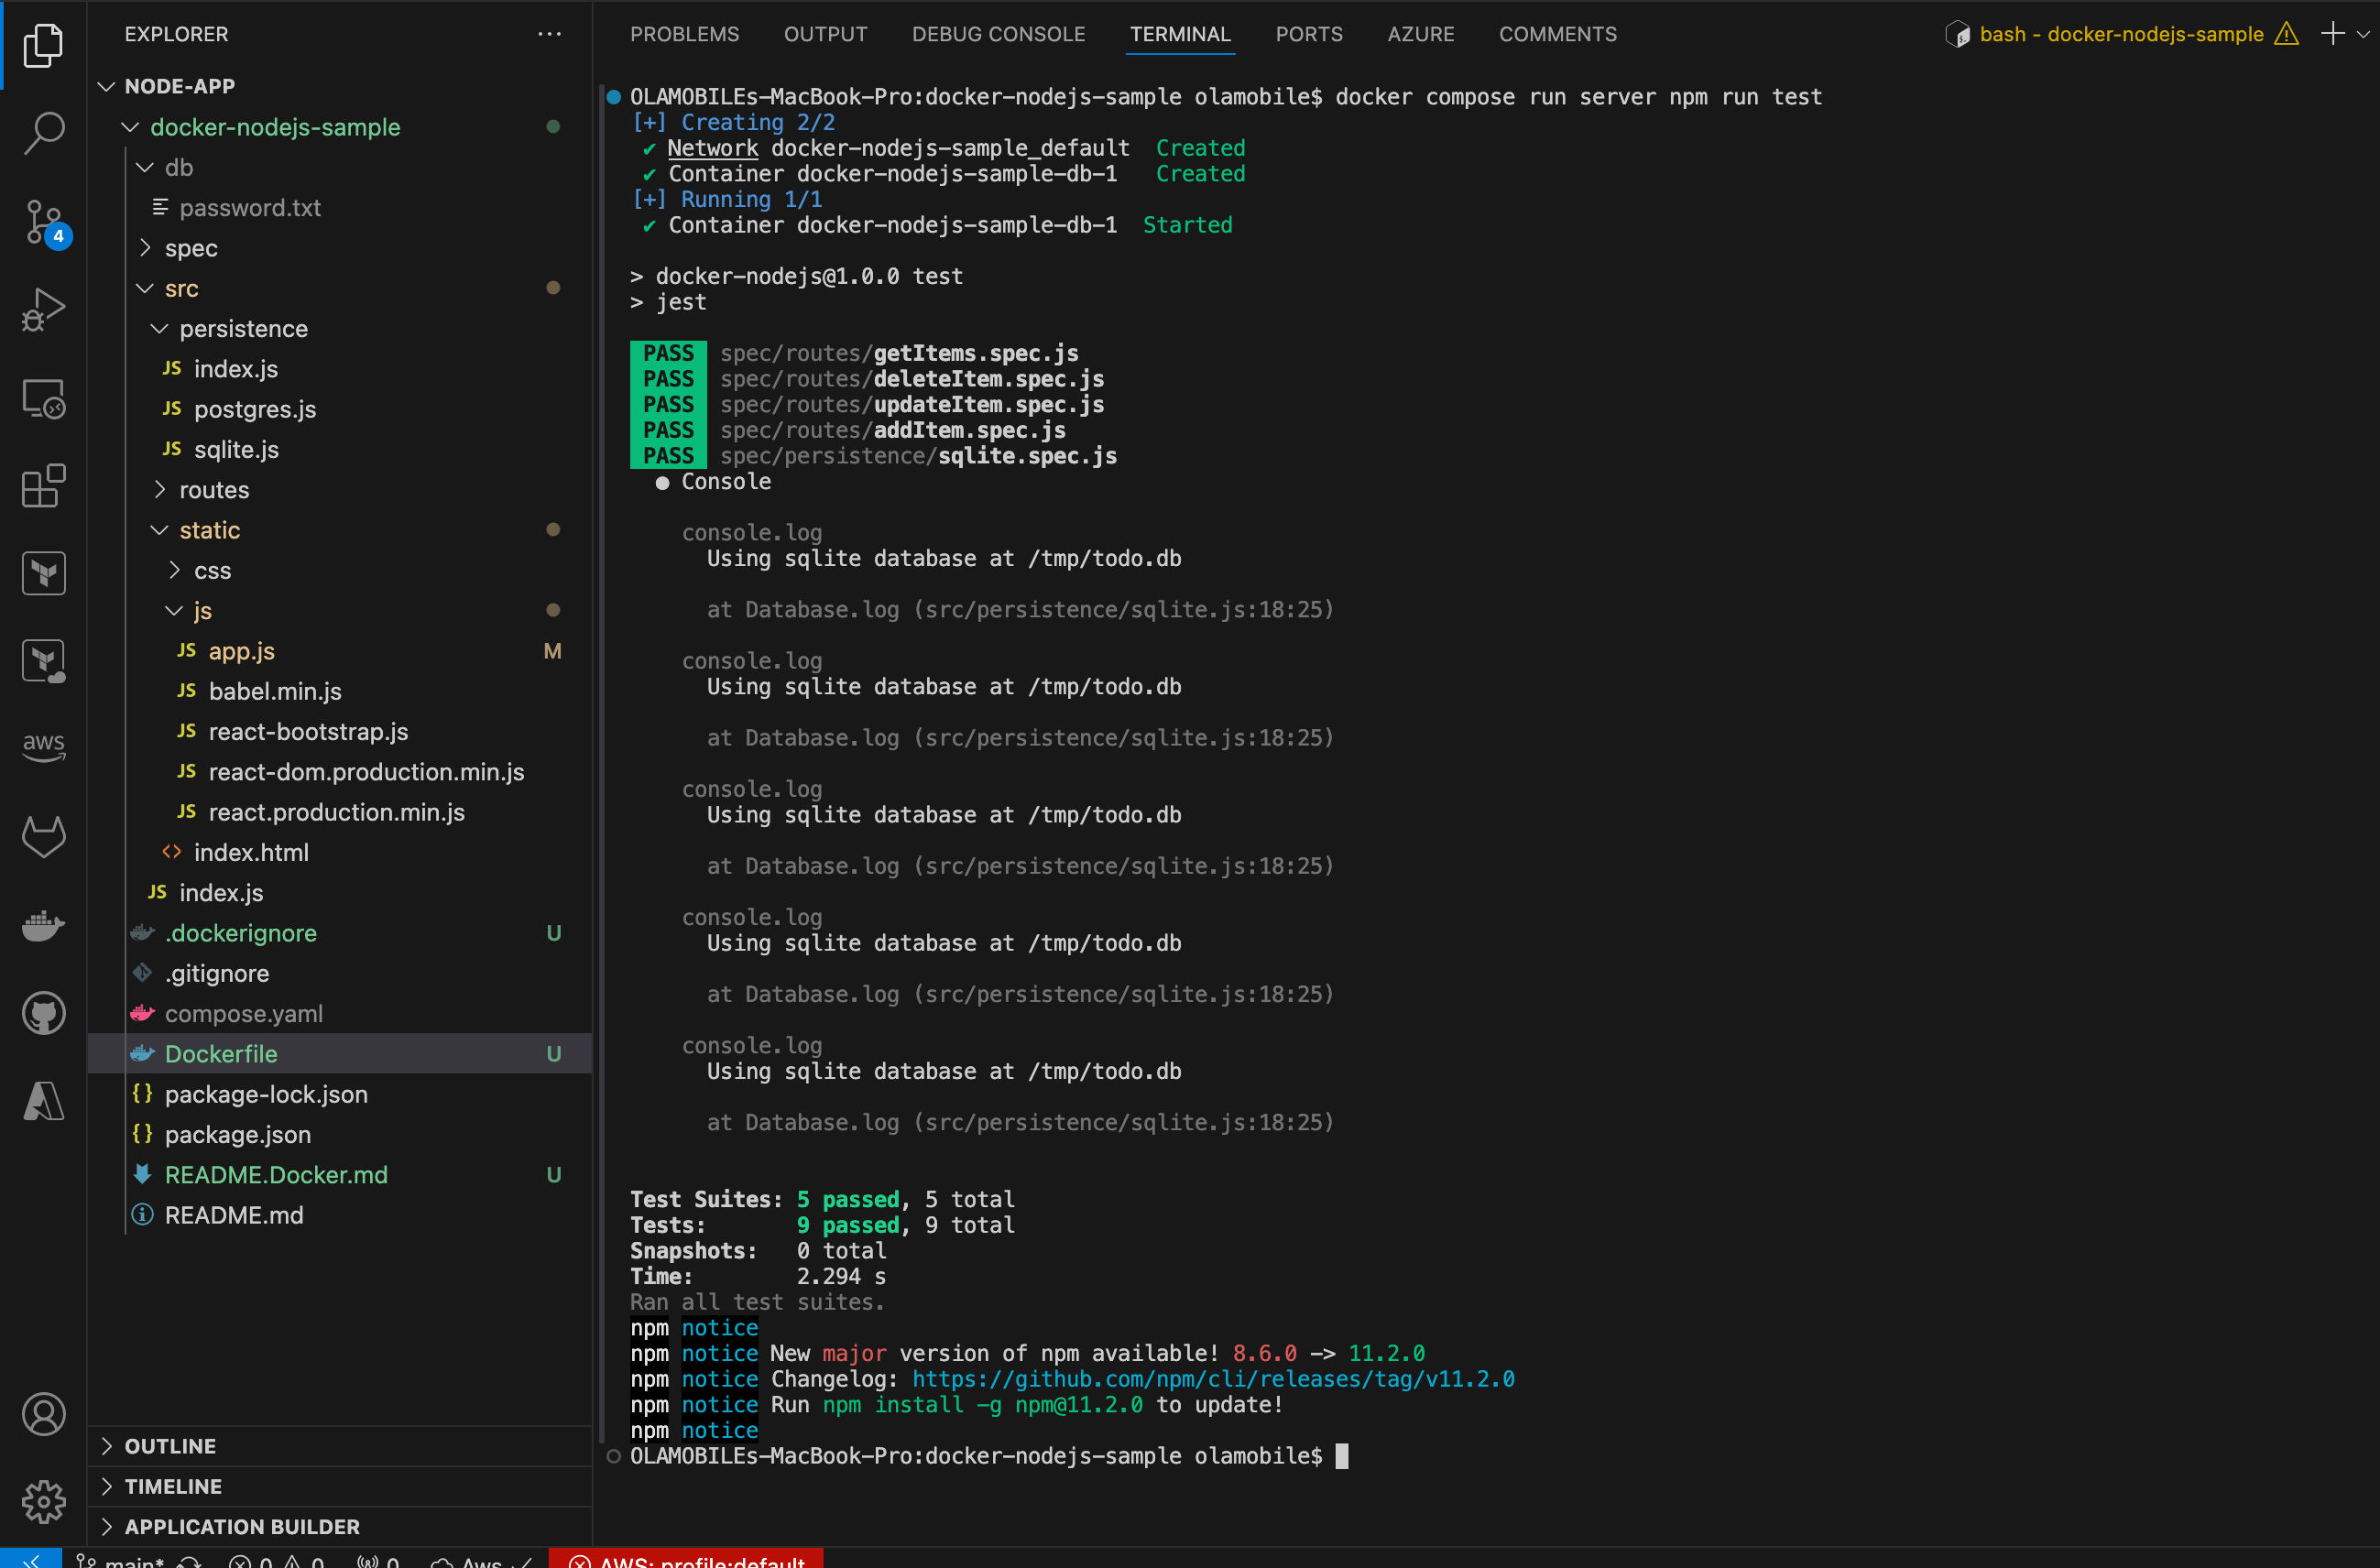Viewport: 2380px width, 1568px height.
Task: Open the Explorer view in activity bar
Action: pyautogui.click(x=43, y=45)
